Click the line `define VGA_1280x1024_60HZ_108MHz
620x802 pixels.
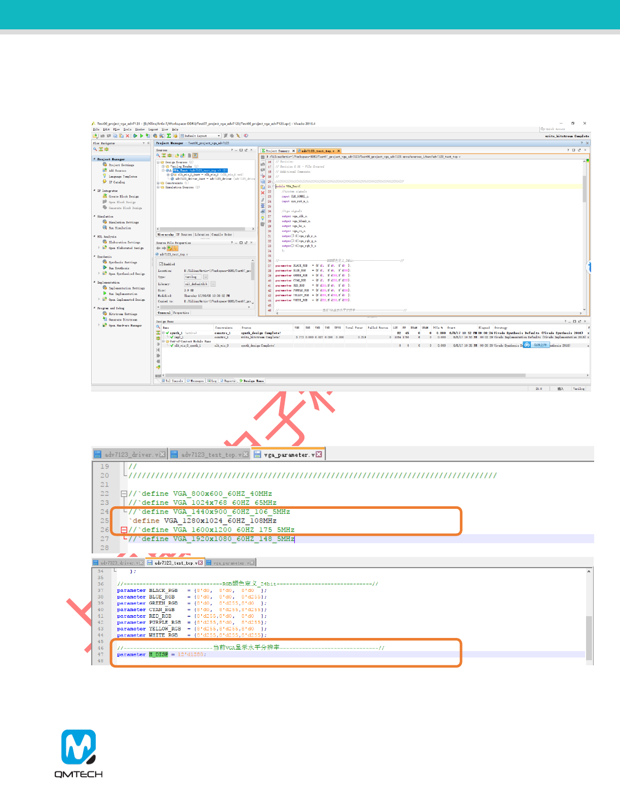pos(203,521)
